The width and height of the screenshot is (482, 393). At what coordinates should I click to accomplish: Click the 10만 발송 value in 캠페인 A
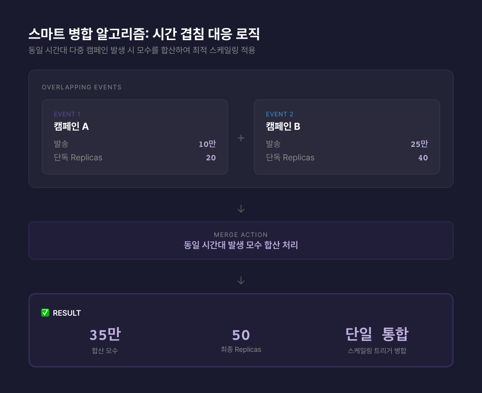tap(207, 144)
